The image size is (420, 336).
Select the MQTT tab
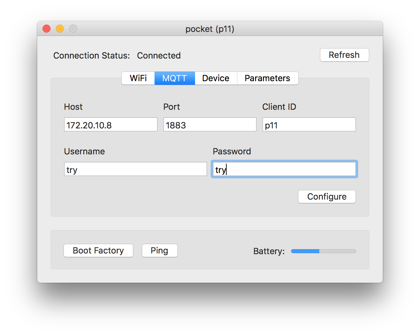[175, 78]
